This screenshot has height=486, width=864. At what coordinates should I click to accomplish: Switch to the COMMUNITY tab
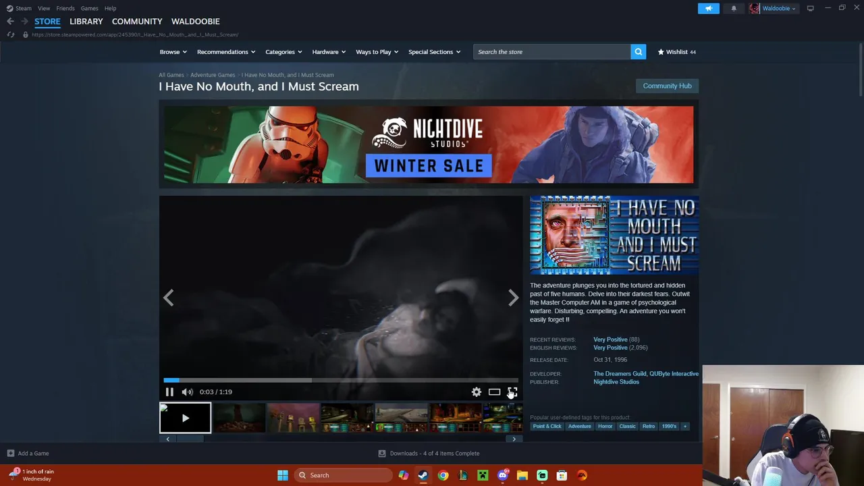[x=137, y=22]
